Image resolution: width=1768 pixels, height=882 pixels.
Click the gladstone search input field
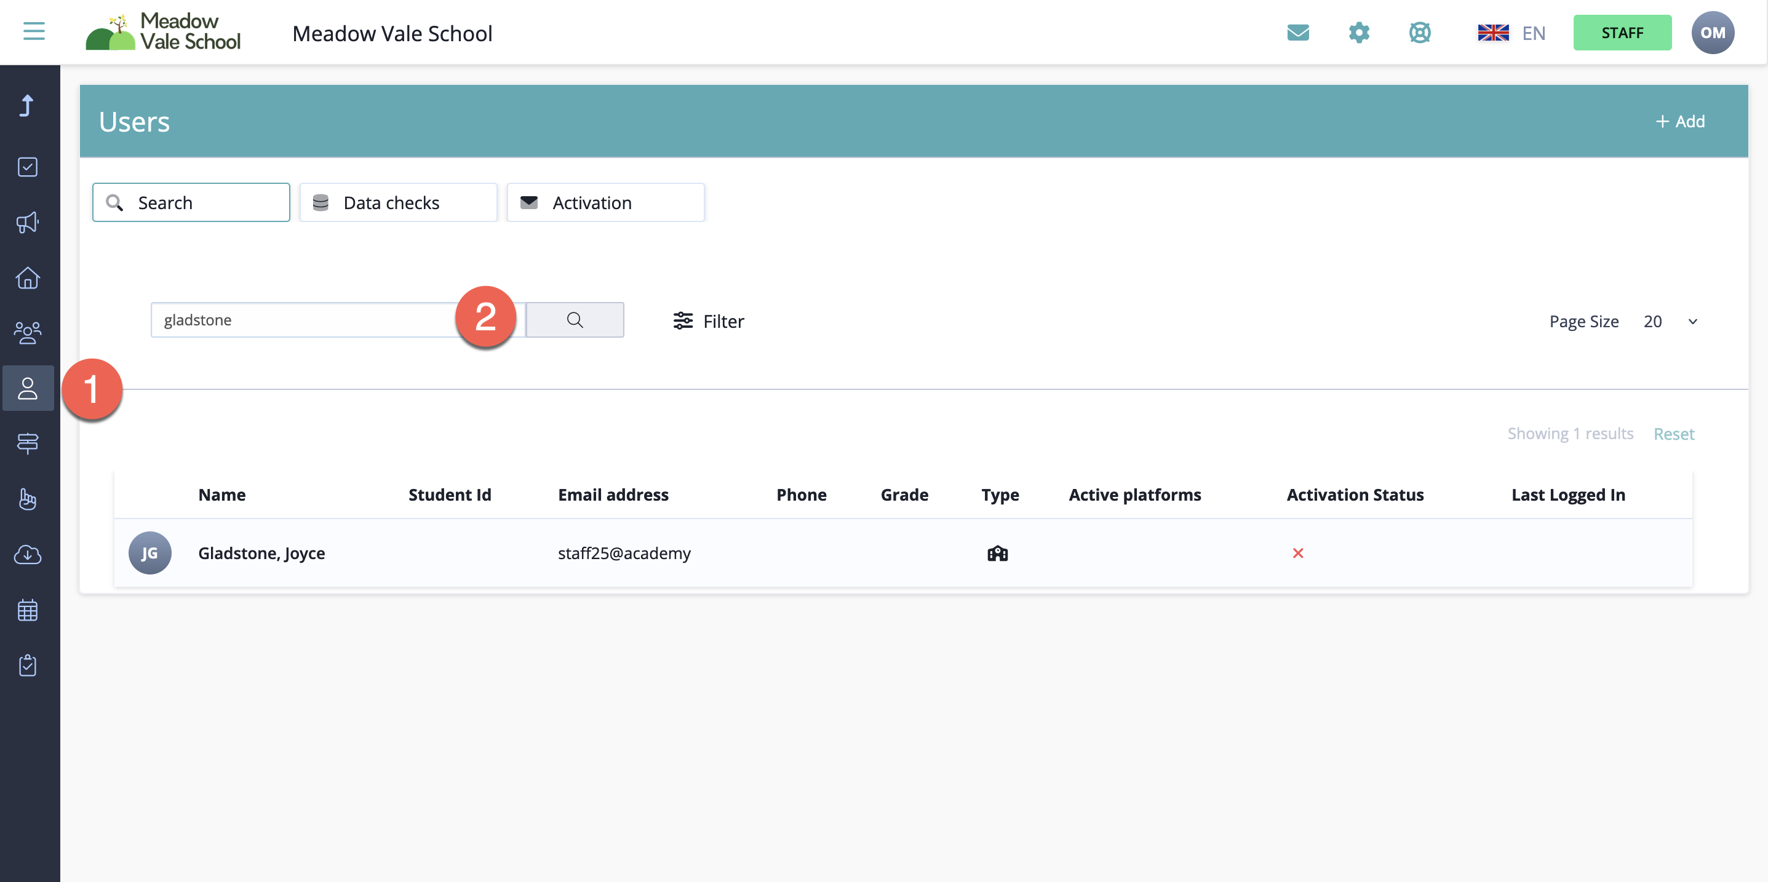click(x=302, y=320)
